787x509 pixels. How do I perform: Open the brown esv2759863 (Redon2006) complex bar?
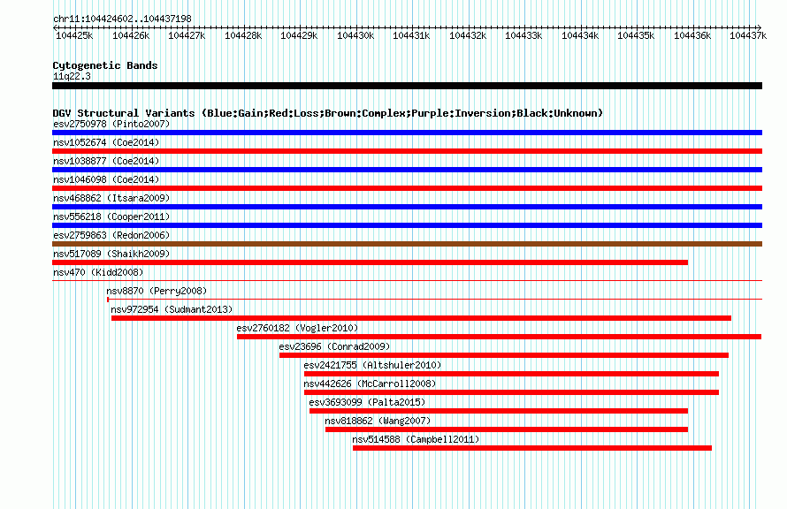407,244
